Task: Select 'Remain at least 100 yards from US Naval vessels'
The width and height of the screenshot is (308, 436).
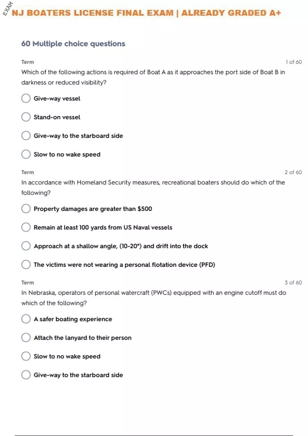Action: [x=26, y=227]
